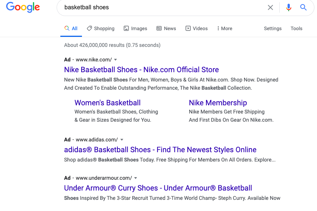Expand dropdown arrow next to www.nike.com
Viewport: 317px width, 211px height.
click(115, 60)
